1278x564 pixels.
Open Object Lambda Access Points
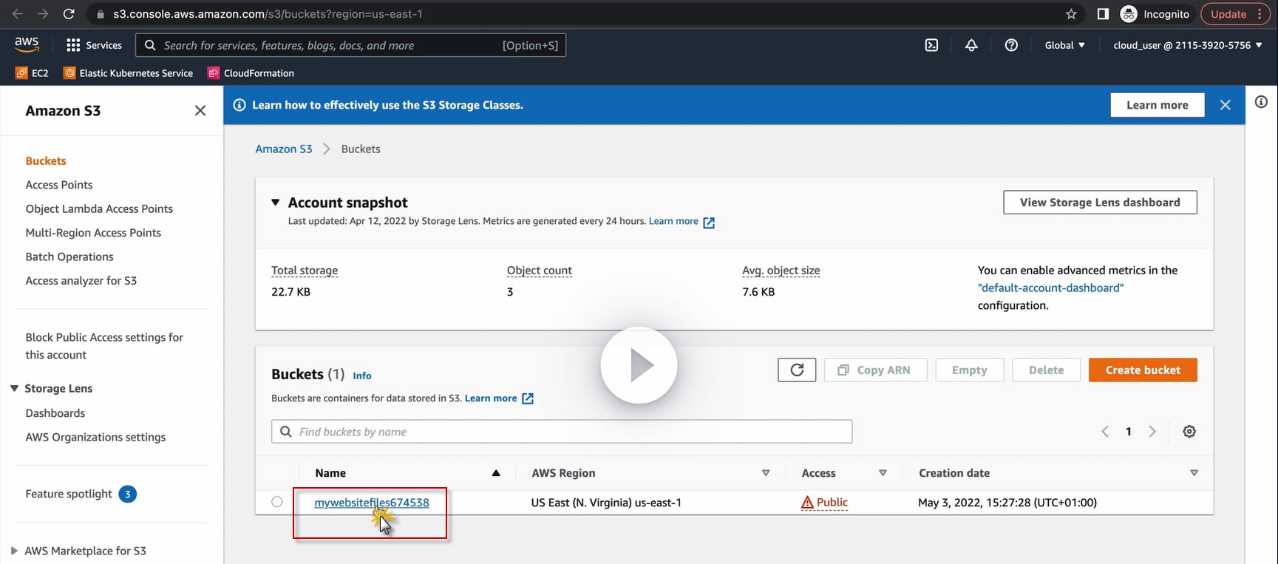point(99,209)
